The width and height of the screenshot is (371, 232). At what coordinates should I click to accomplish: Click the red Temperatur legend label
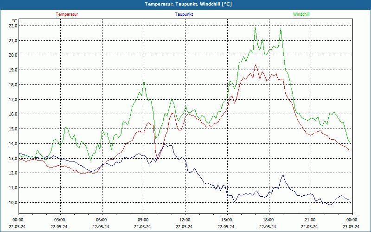click(x=67, y=14)
